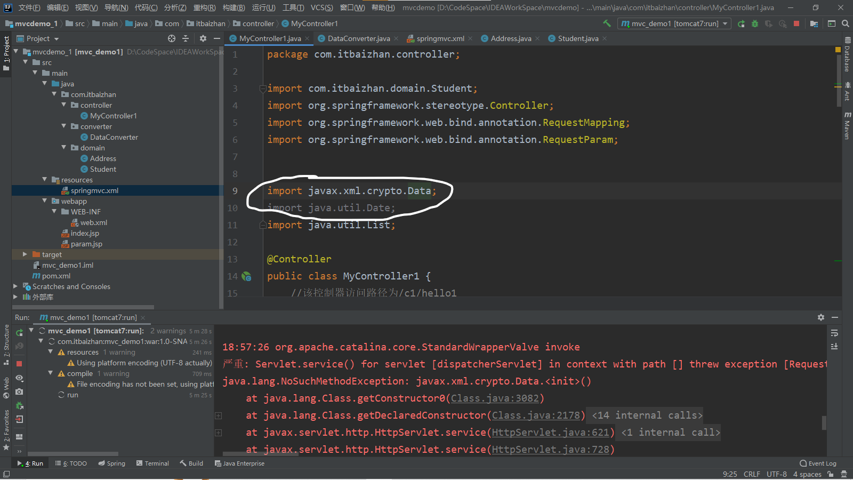
Task: Click Run with Coverage in the main toolbar
Action: 769,23
